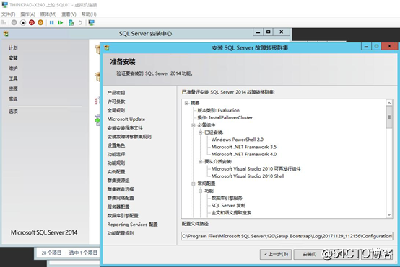400x267 pixels.
Task: Maximize the failover cluster setup window
Action: [x=376, y=46]
